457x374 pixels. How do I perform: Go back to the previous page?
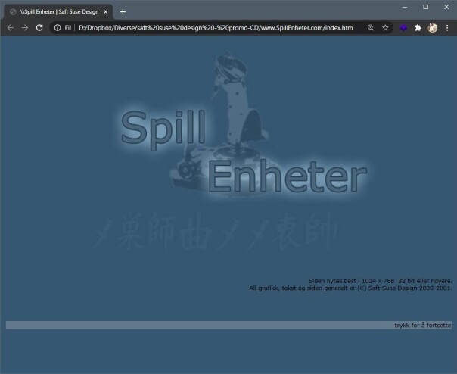coord(11,28)
